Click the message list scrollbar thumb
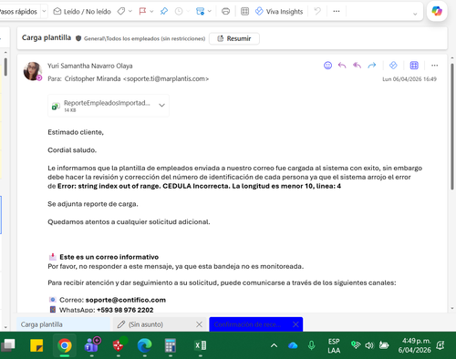Viewport: 456px width, 359px height. point(5,67)
